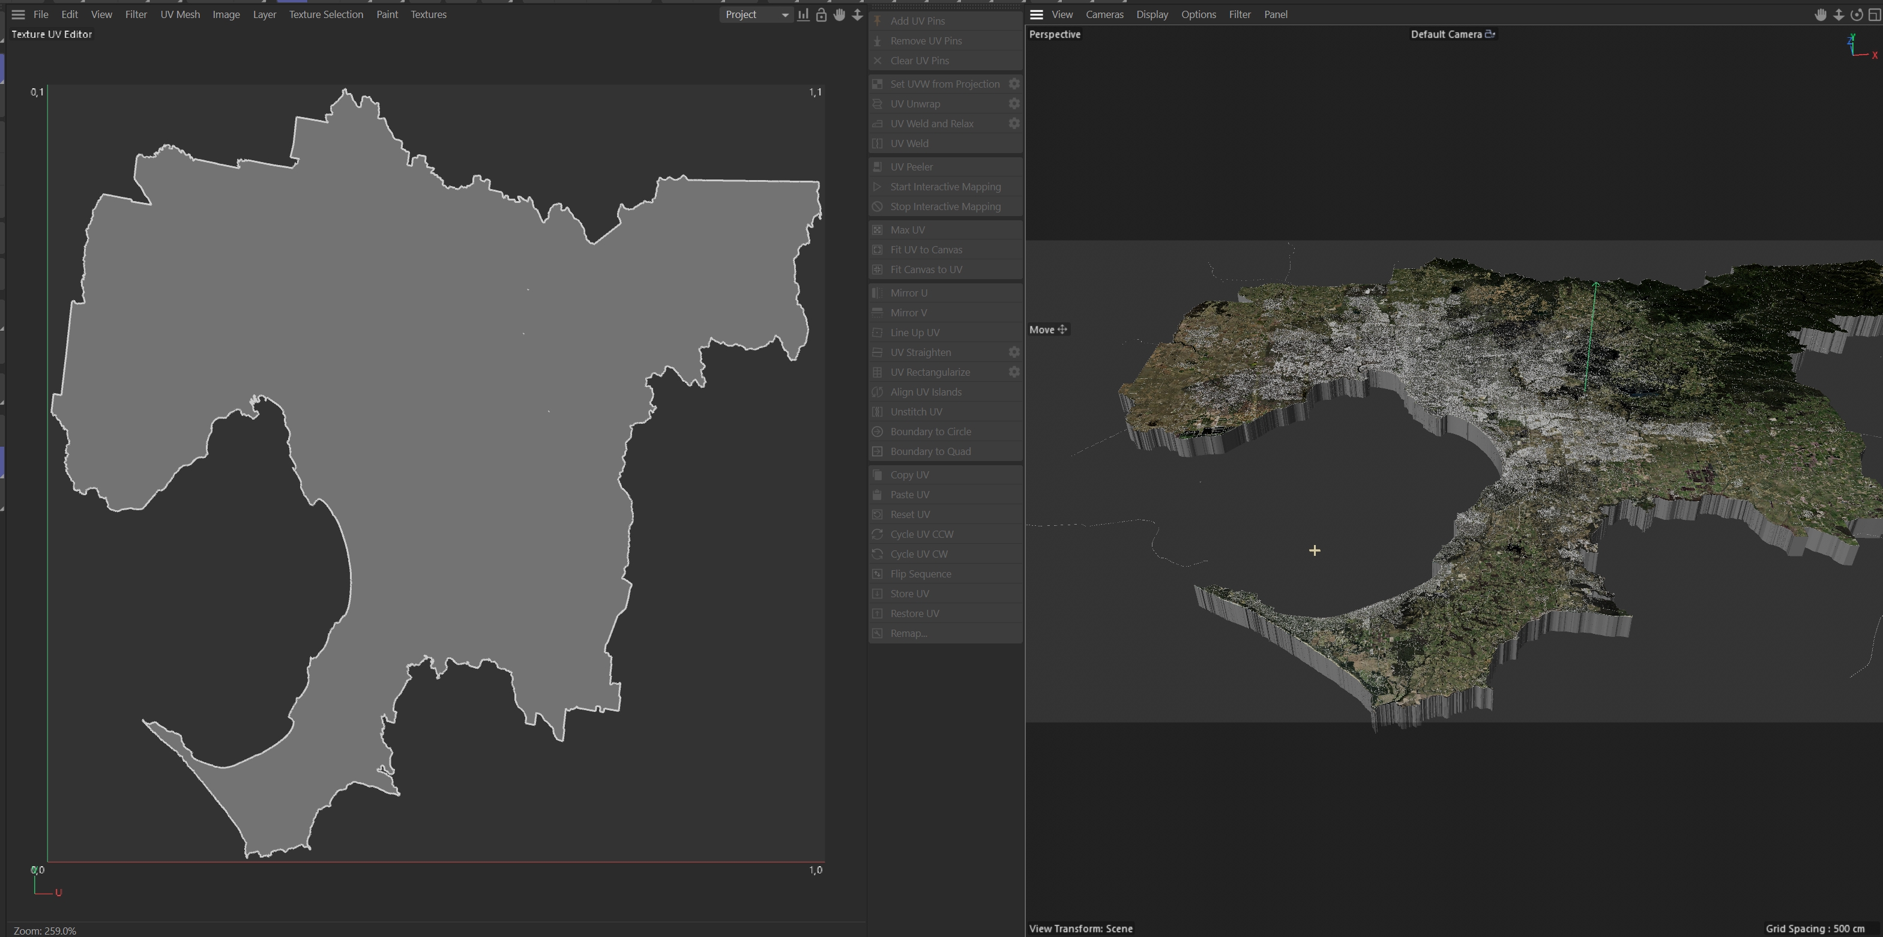Open the Project dropdown

(756, 14)
